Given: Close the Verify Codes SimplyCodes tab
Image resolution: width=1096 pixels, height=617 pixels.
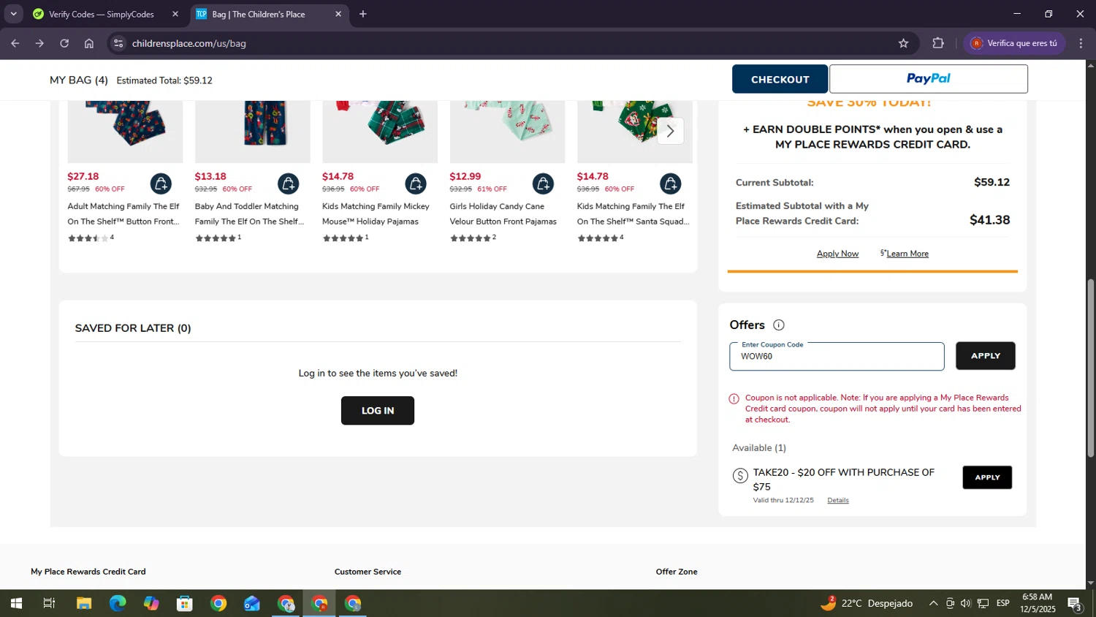Looking at the screenshot, I should click(175, 14).
